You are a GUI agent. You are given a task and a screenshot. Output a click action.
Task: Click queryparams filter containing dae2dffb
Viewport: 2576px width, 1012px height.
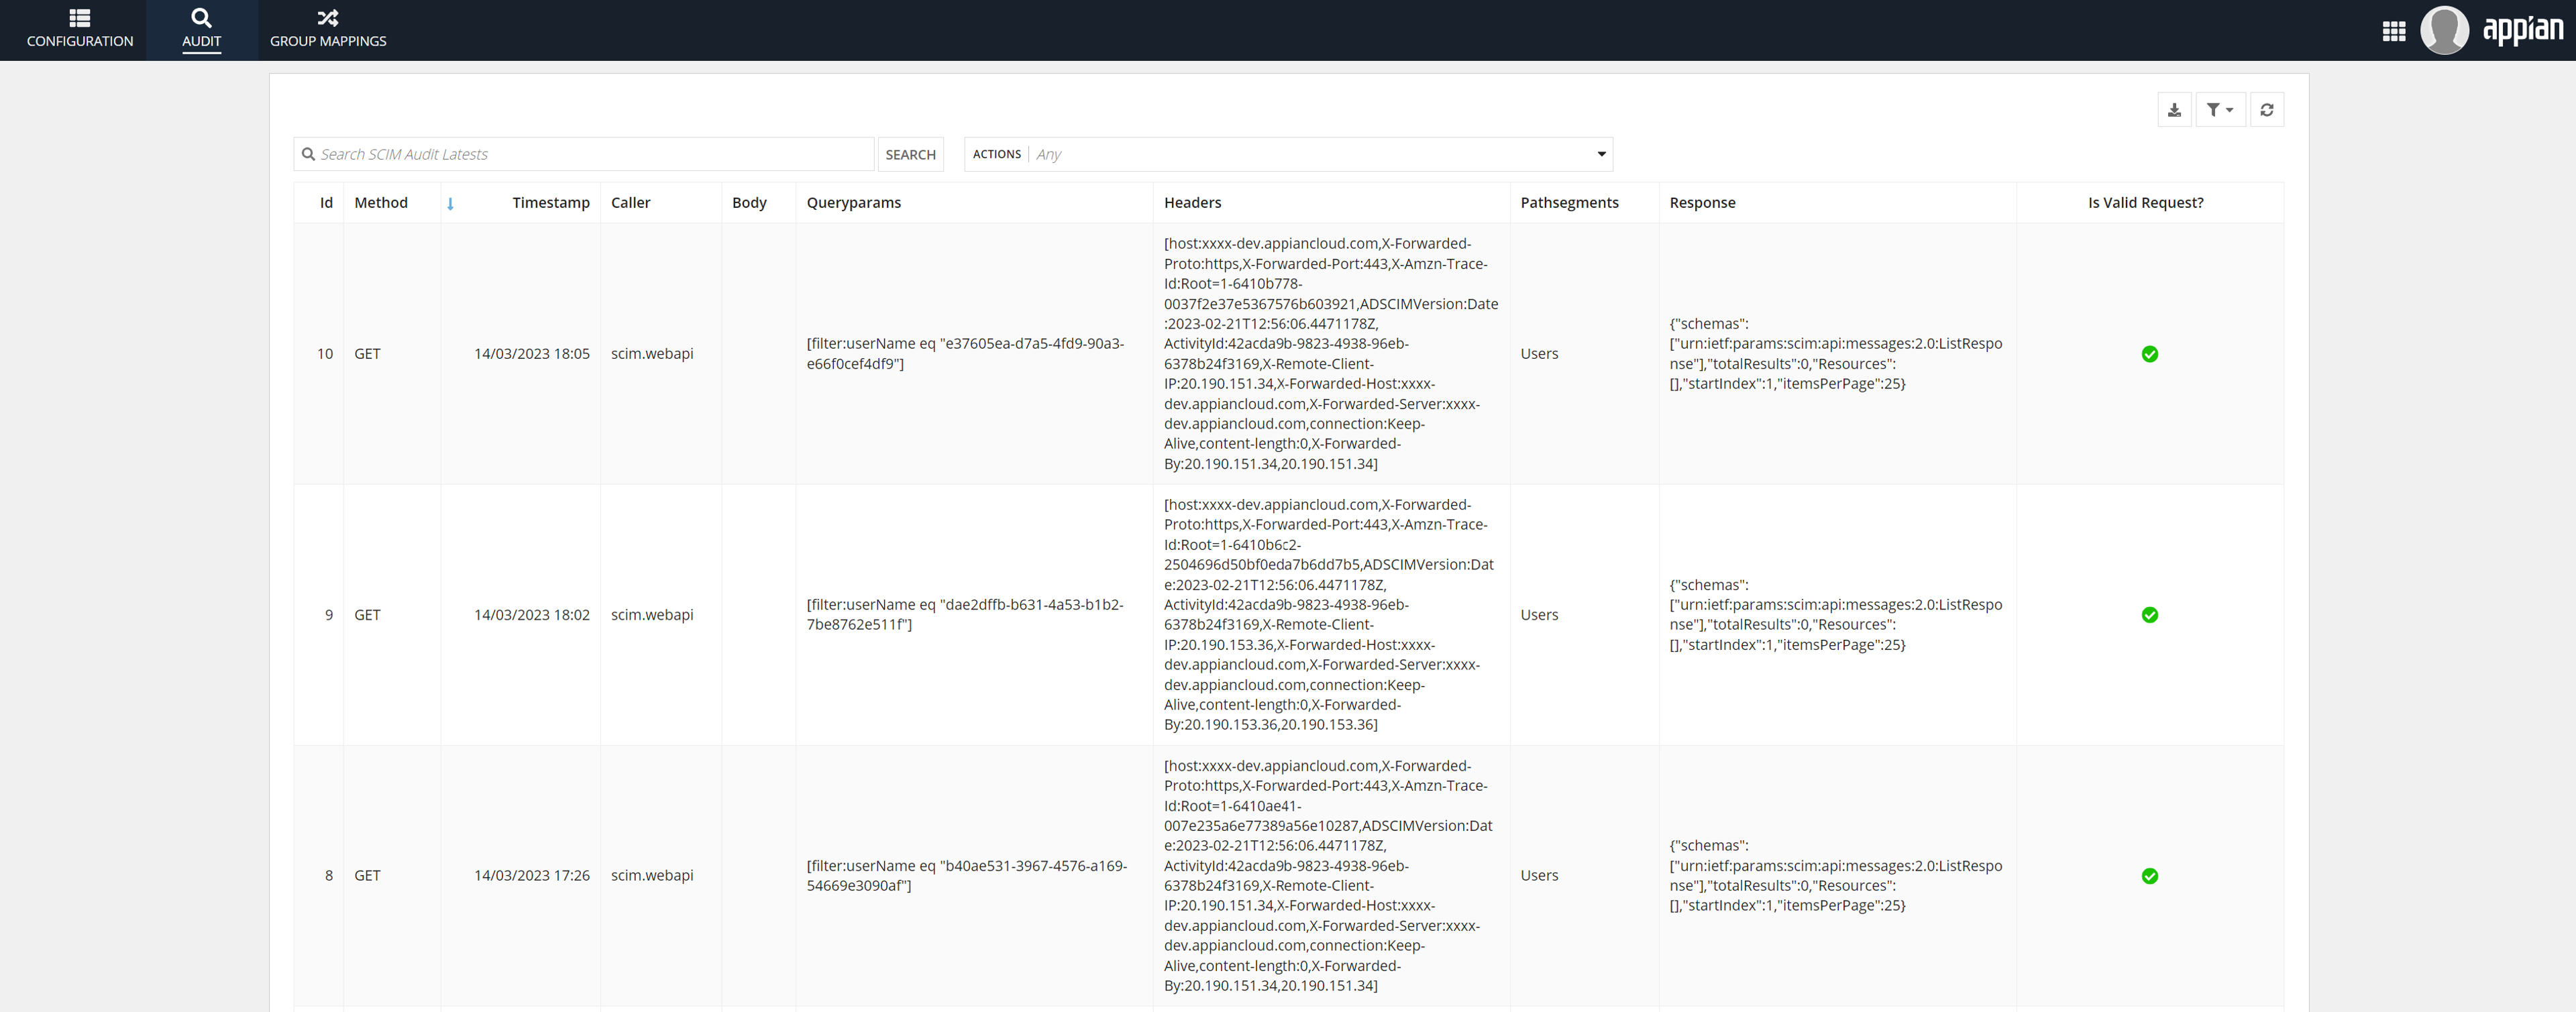click(965, 615)
